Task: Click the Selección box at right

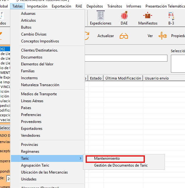Action: point(178,64)
